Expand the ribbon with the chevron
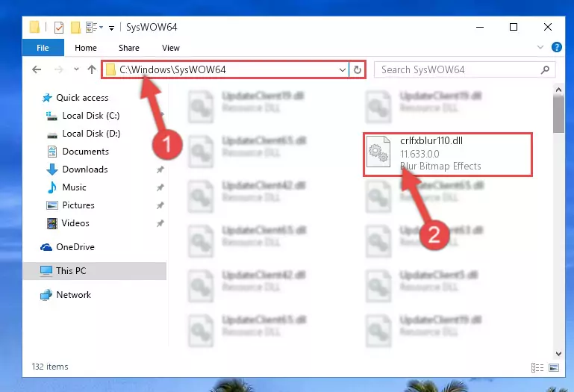The image size is (574, 392). click(x=540, y=47)
